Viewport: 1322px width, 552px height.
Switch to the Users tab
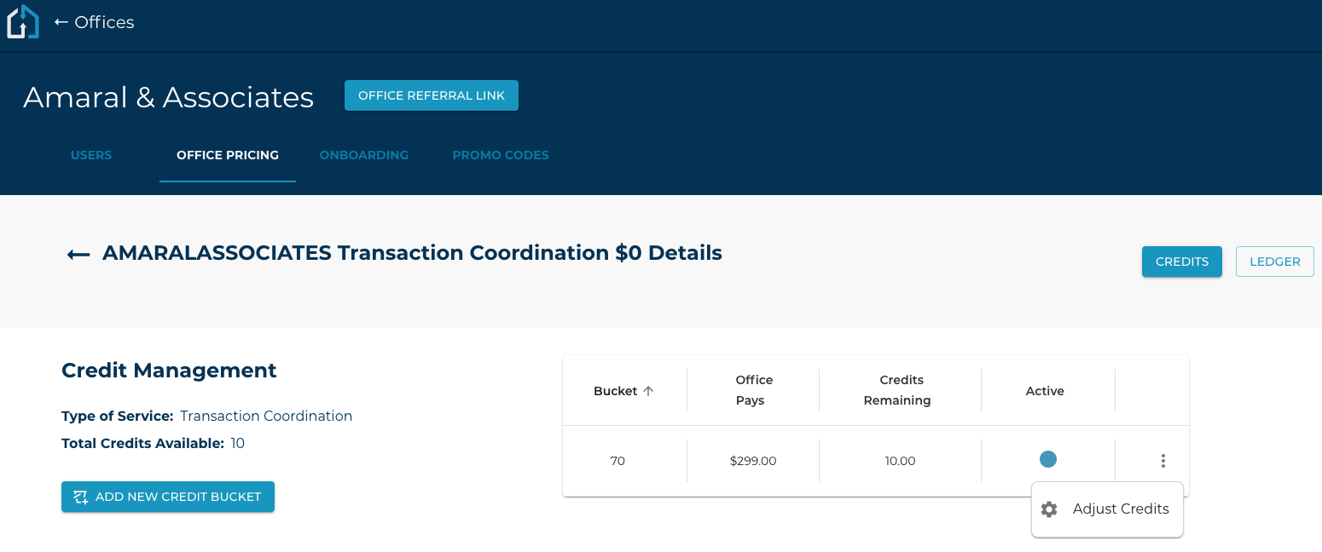click(x=91, y=155)
